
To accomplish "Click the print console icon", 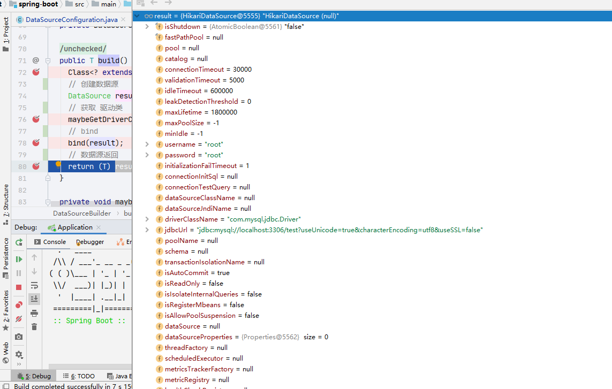I will point(34,313).
